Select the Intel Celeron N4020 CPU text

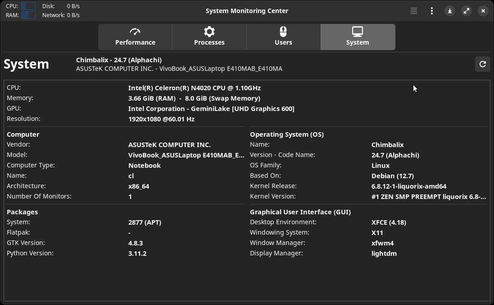(x=194, y=88)
